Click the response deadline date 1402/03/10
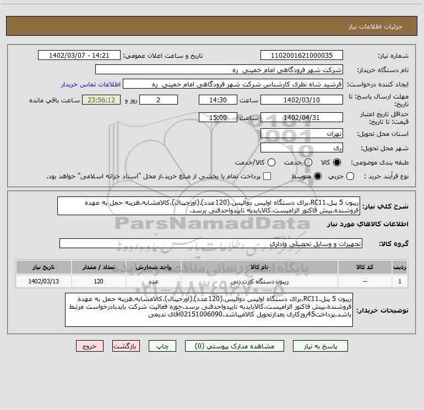Viewport: 424px width, 410px height. tap(302, 100)
